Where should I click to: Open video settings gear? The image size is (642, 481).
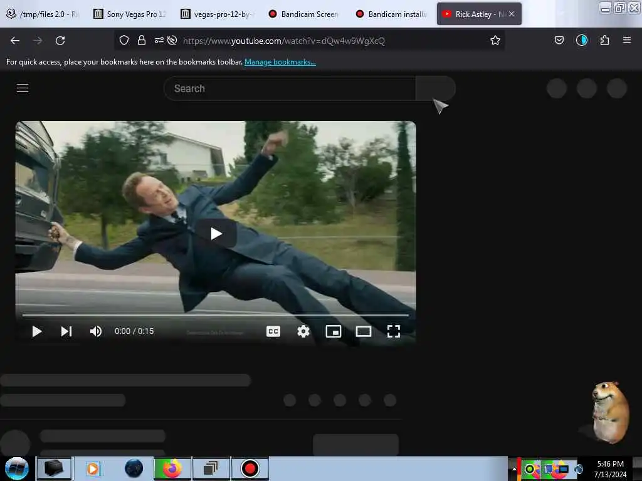pyautogui.click(x=303, y=331)
